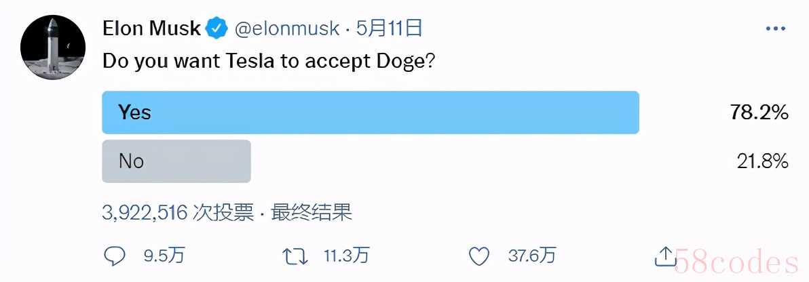Click the reply speech bubble icon
This screenshot has width=809, height=282.
tap(115, 256)
